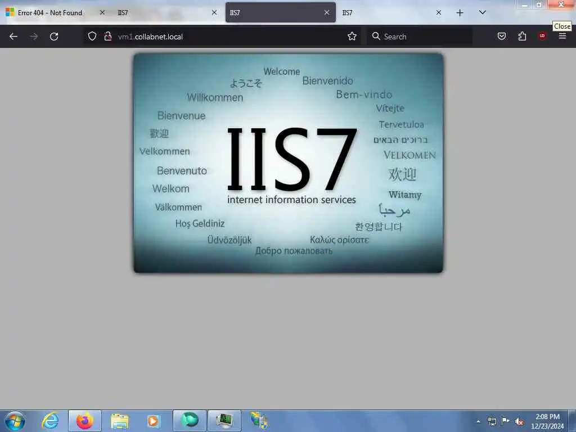Click the forward navigation arrow
This screenshot has width=576, height=432.
pos(34,37)
